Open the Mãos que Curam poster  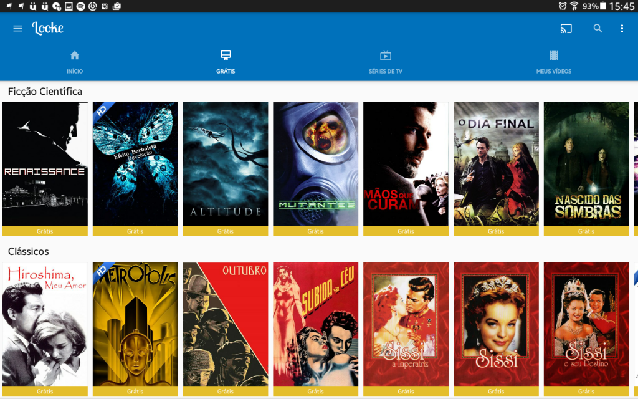point(406,164)
